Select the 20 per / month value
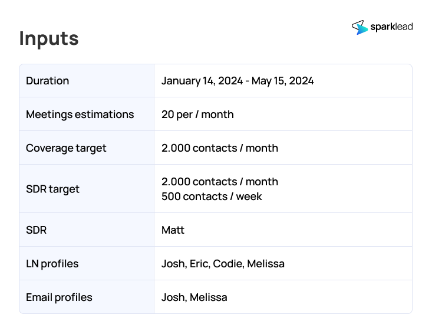Screen dimensions: 432x334 (197, 114)
